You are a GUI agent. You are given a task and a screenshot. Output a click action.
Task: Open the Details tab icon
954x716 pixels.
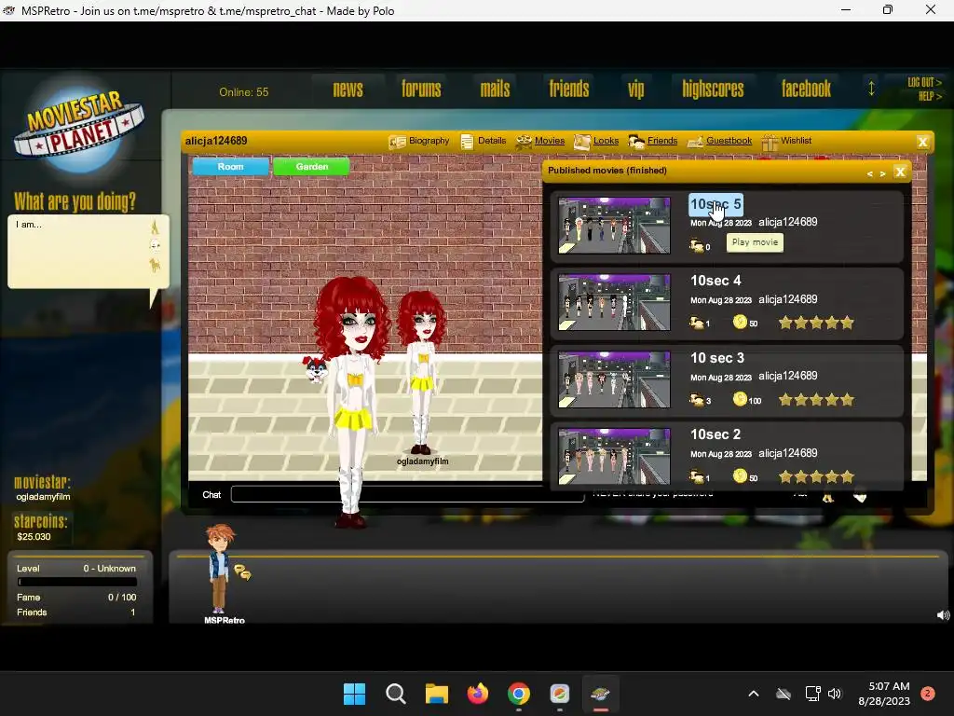coord(467,142)
